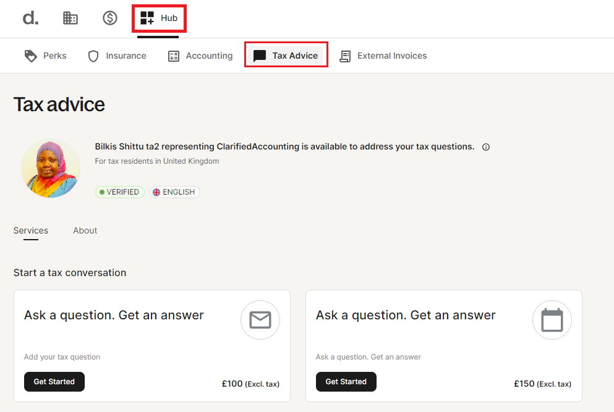Open the company building icon in top bar
Image resolution: width=614 pixels, height=412 pixels.
pos(70,18)
